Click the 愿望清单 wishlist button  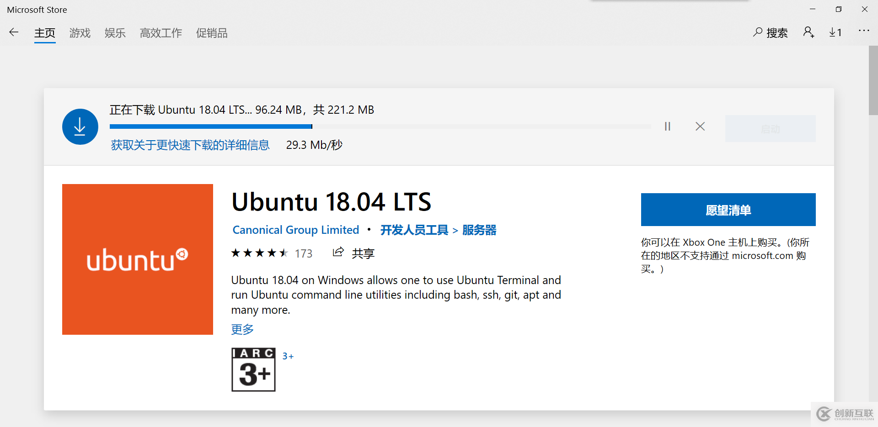point(728,210)
